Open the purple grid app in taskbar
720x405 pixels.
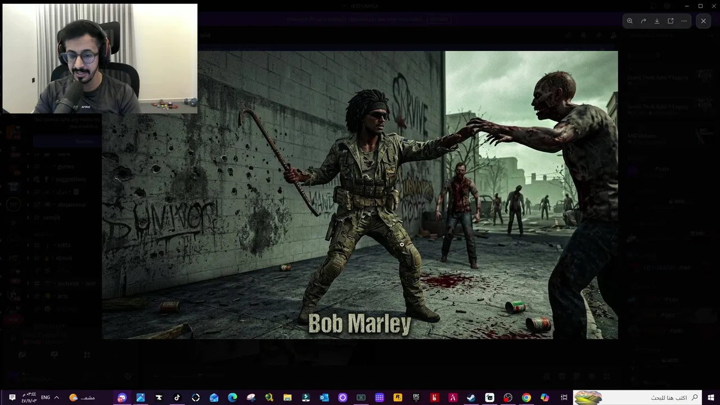pyautogui.click(x=379, y=398)
